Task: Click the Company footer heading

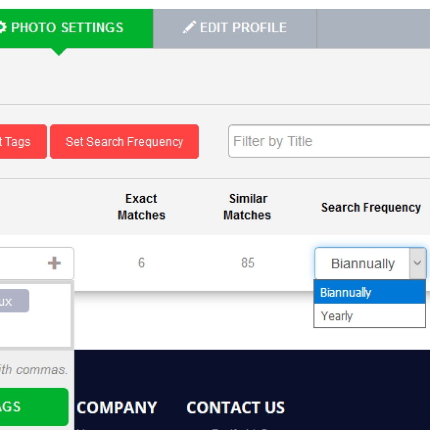Action: [x=117, y=407]
